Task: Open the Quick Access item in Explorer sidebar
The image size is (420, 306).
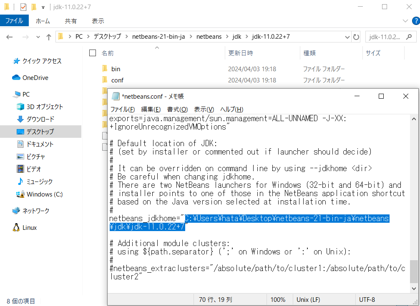Action: point(37,61)
